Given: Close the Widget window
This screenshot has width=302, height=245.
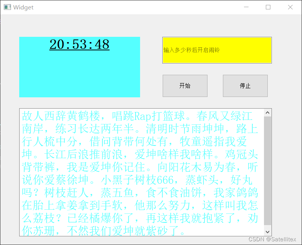Looking at the screenshot, I should pyautogui.click(x=290, y=7).
